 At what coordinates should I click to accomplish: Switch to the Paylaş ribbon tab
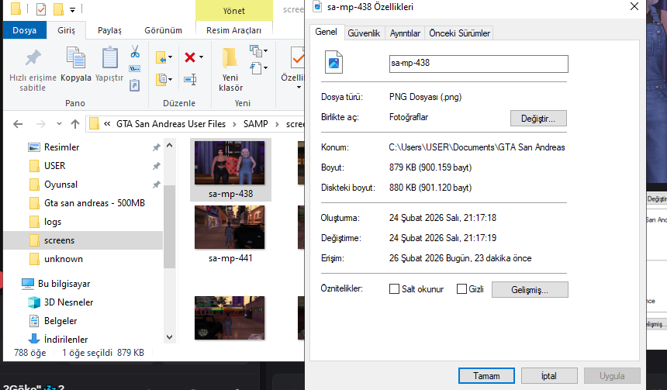(x=109, y=30)
